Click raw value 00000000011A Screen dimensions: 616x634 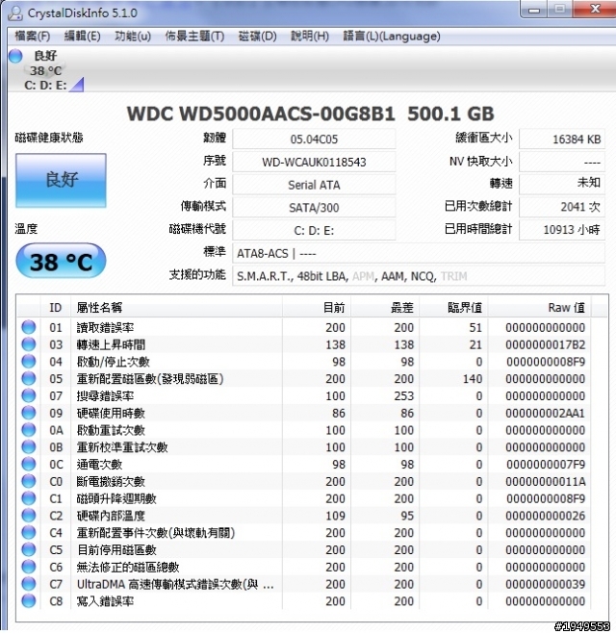click(545, 482)
